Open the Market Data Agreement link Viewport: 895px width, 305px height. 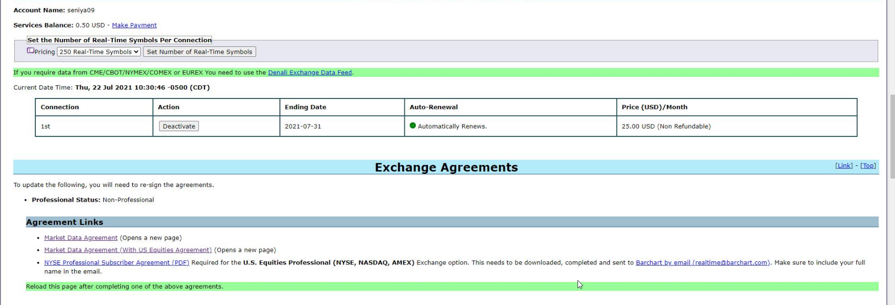click(81, 238)
